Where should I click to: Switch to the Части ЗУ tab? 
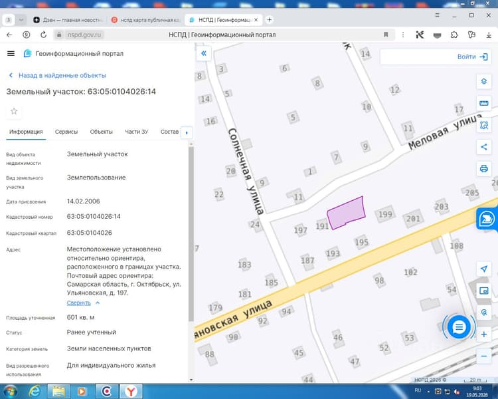click(x=137, y=132)
